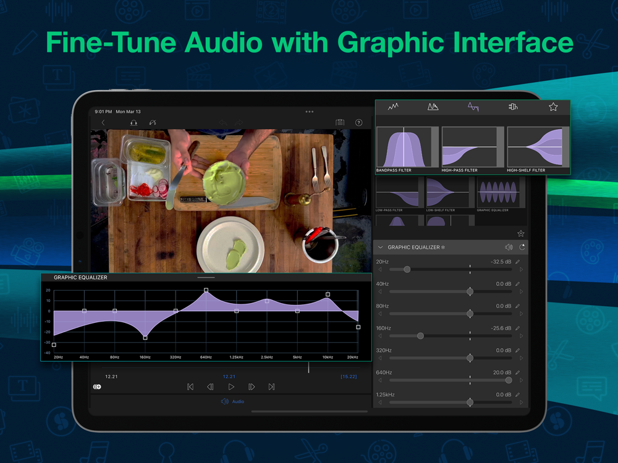Tap the add keyframe icon

(x=97, y=387)
